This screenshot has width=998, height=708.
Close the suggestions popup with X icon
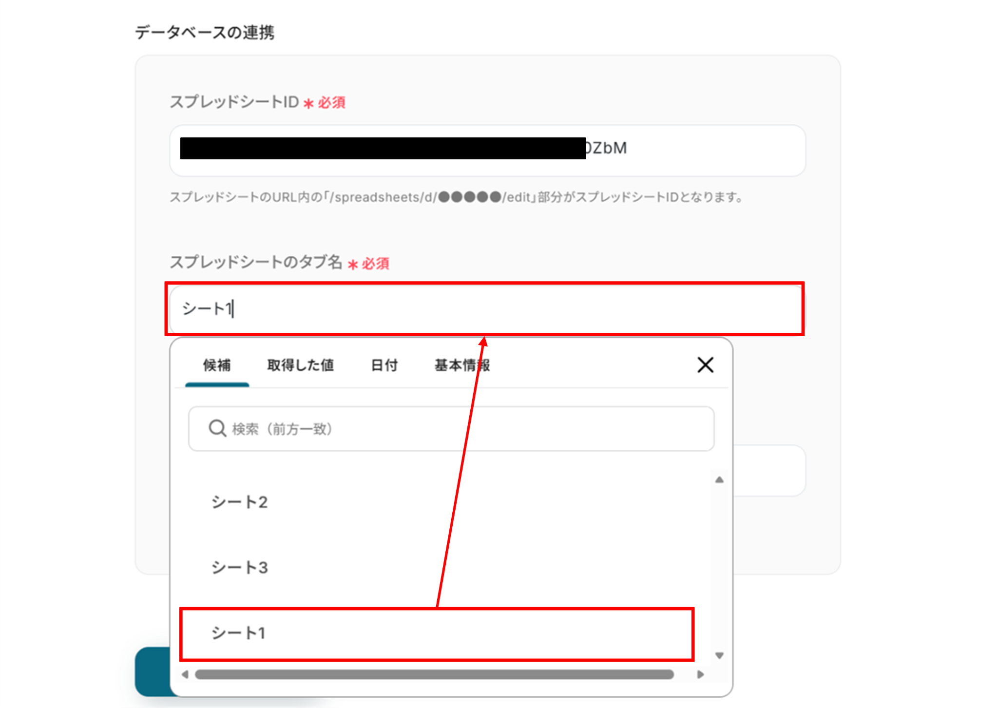click(x=705, y=365)
